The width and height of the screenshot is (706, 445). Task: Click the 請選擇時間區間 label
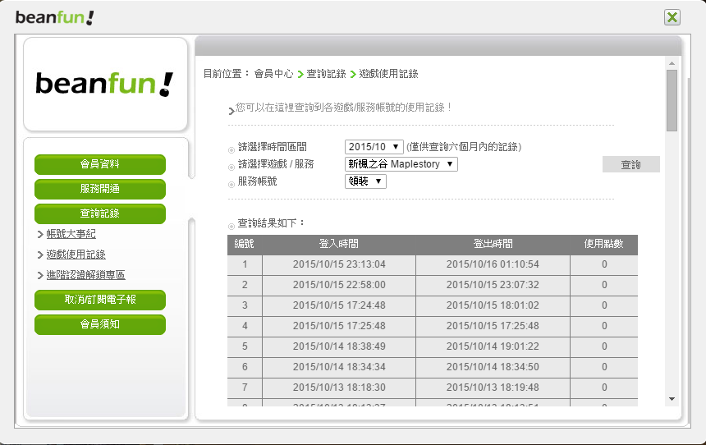pyautogui.click(x=272, y=147)
